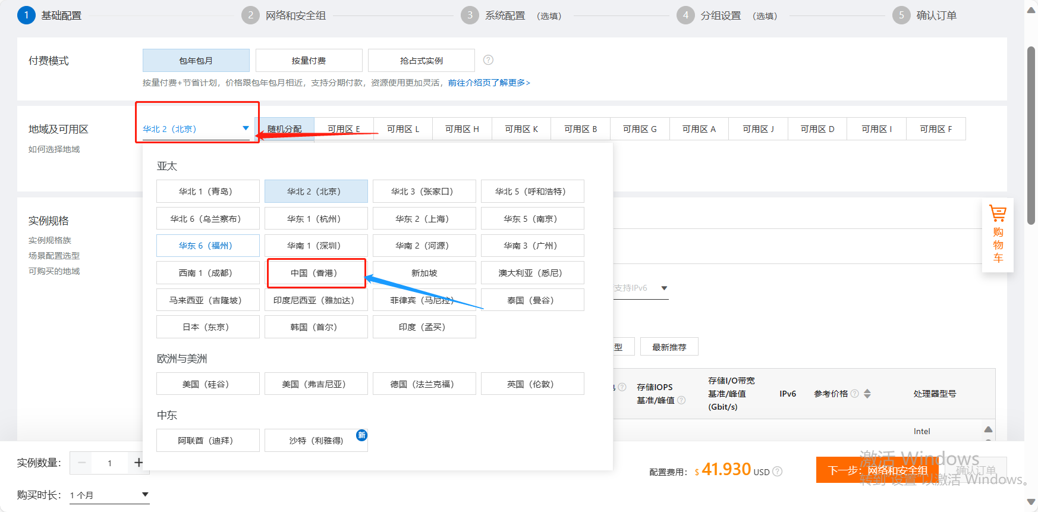Viewport: 1038px width, 512px height.
Task: Select region 华北 2（北京）in list
Action: tap(316, 191)
